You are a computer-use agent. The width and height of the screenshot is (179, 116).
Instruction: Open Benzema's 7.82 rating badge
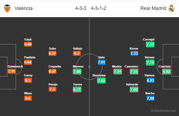coord(101,81)
